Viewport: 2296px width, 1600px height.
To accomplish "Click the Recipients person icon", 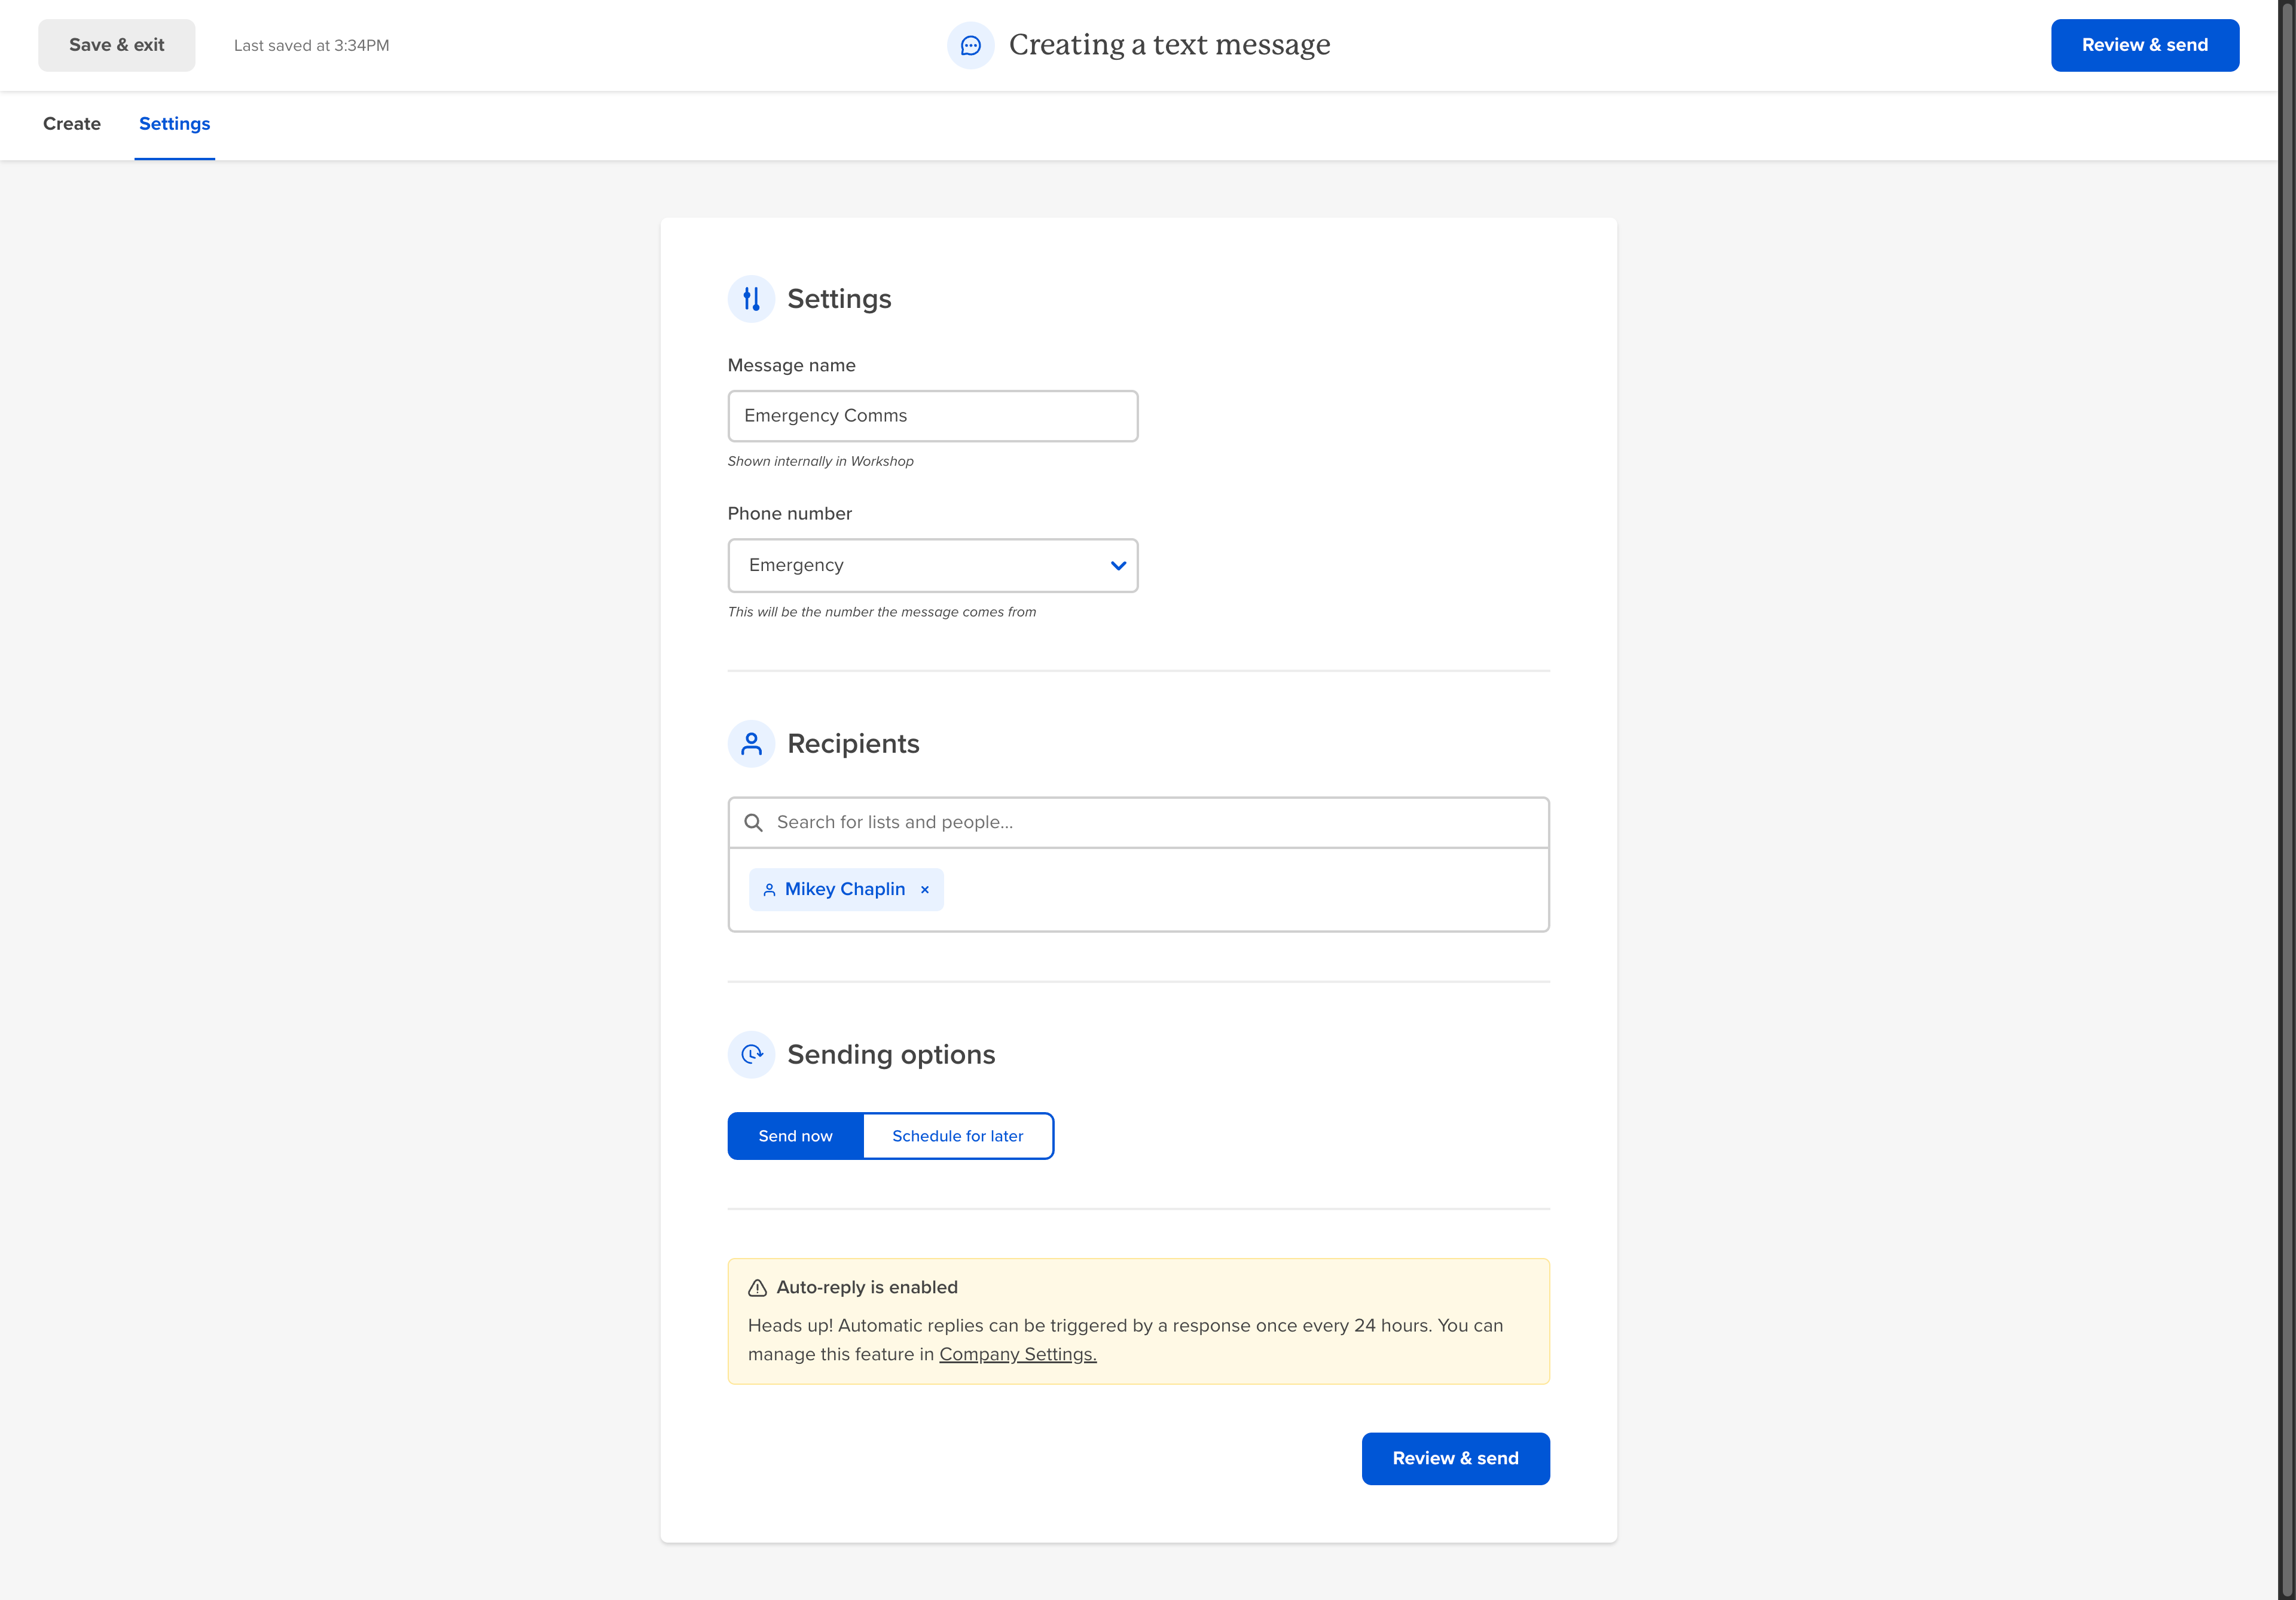I will 751,743.
